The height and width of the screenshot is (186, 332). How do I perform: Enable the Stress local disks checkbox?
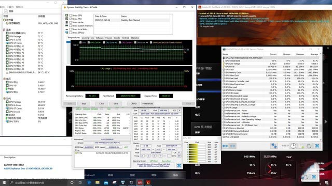(x=71, y=29)
